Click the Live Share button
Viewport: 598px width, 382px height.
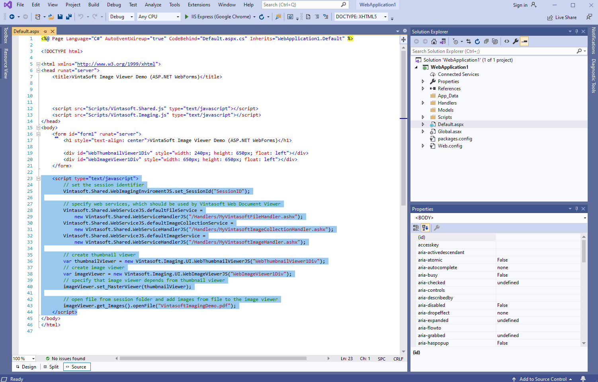click(562, 17)
